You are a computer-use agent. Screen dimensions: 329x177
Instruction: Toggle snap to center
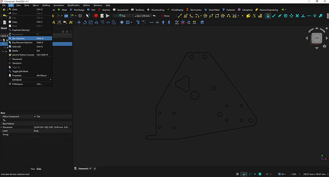click(x=286, y=16)
